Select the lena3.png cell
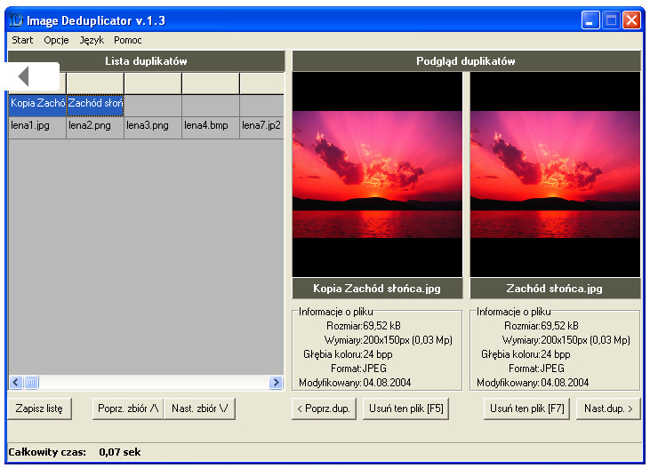The width and height of the screenshot is (650, 468). click(153, 128)
